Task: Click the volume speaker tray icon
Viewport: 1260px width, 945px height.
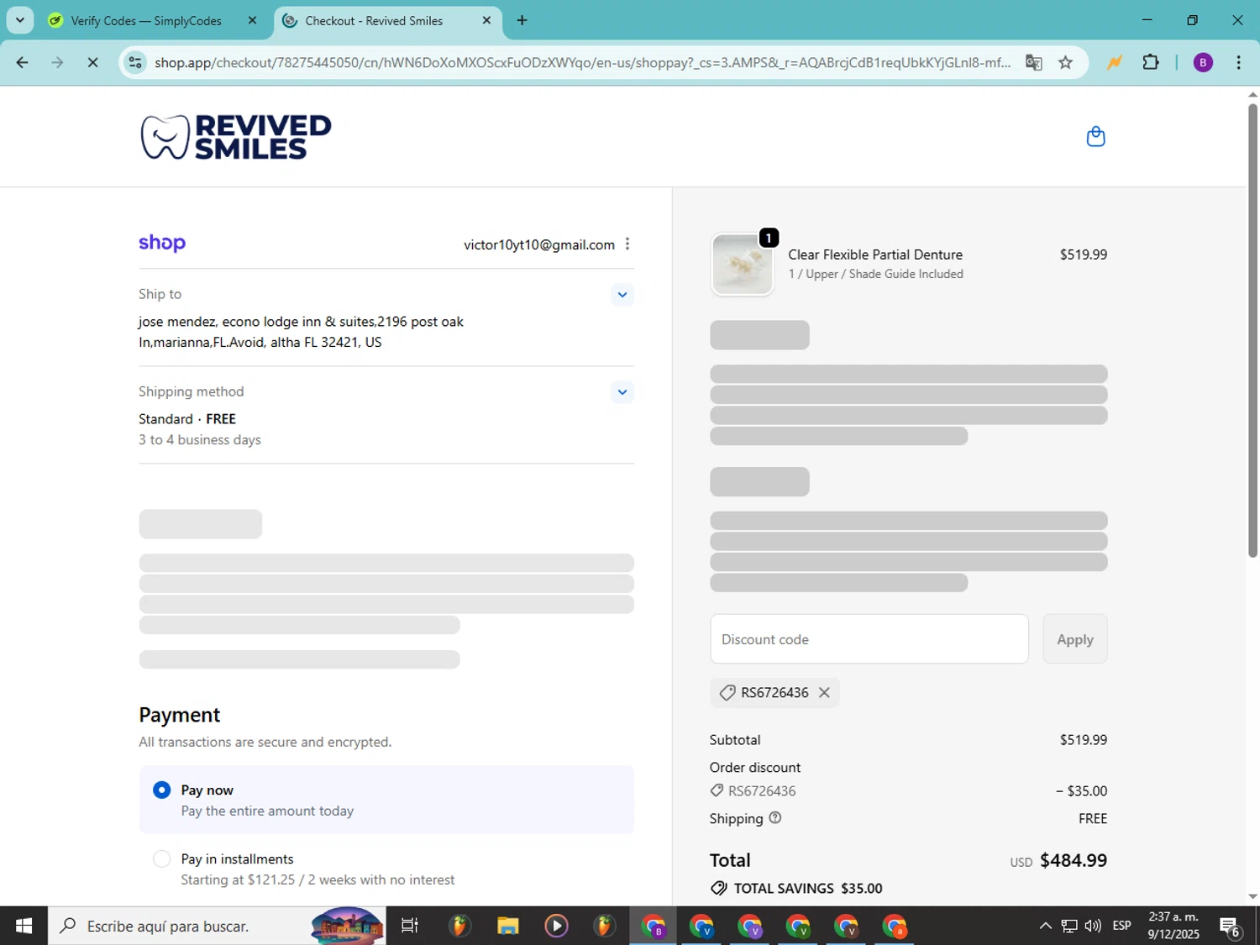Action: click(x=1093, y=926)
